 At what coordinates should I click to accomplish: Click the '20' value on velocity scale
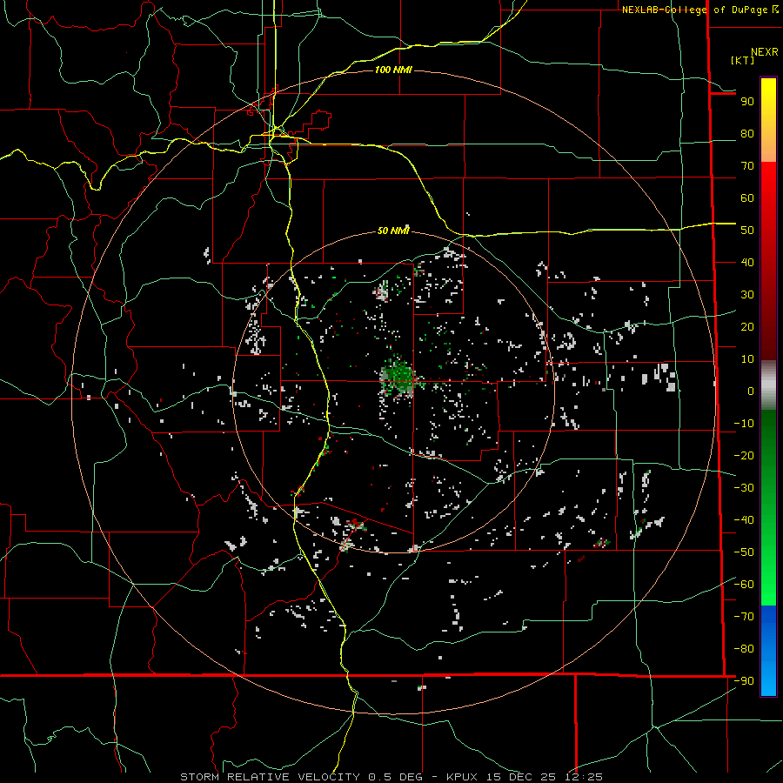tap(747, 327)
